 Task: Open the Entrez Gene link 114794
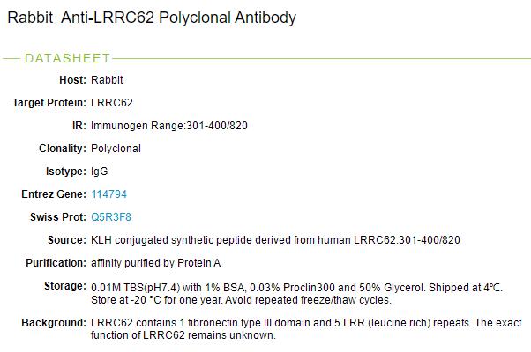109,194
